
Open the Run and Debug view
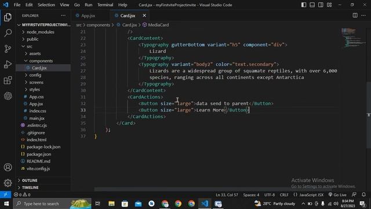point(8,64)
